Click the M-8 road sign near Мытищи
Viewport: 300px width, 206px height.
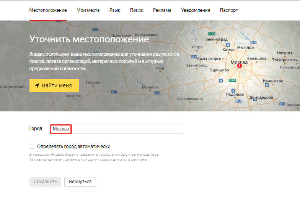(x=253, y=42)
